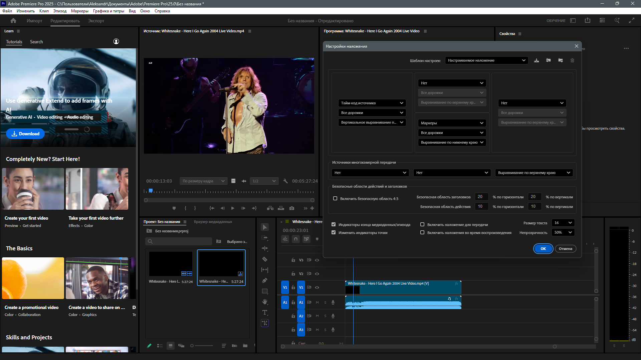
Task: Open Quick Export share icon
Action: (x=588, y=21)
